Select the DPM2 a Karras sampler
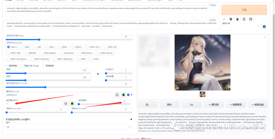This screenshot has height=139, width=275. click(105, 53)
